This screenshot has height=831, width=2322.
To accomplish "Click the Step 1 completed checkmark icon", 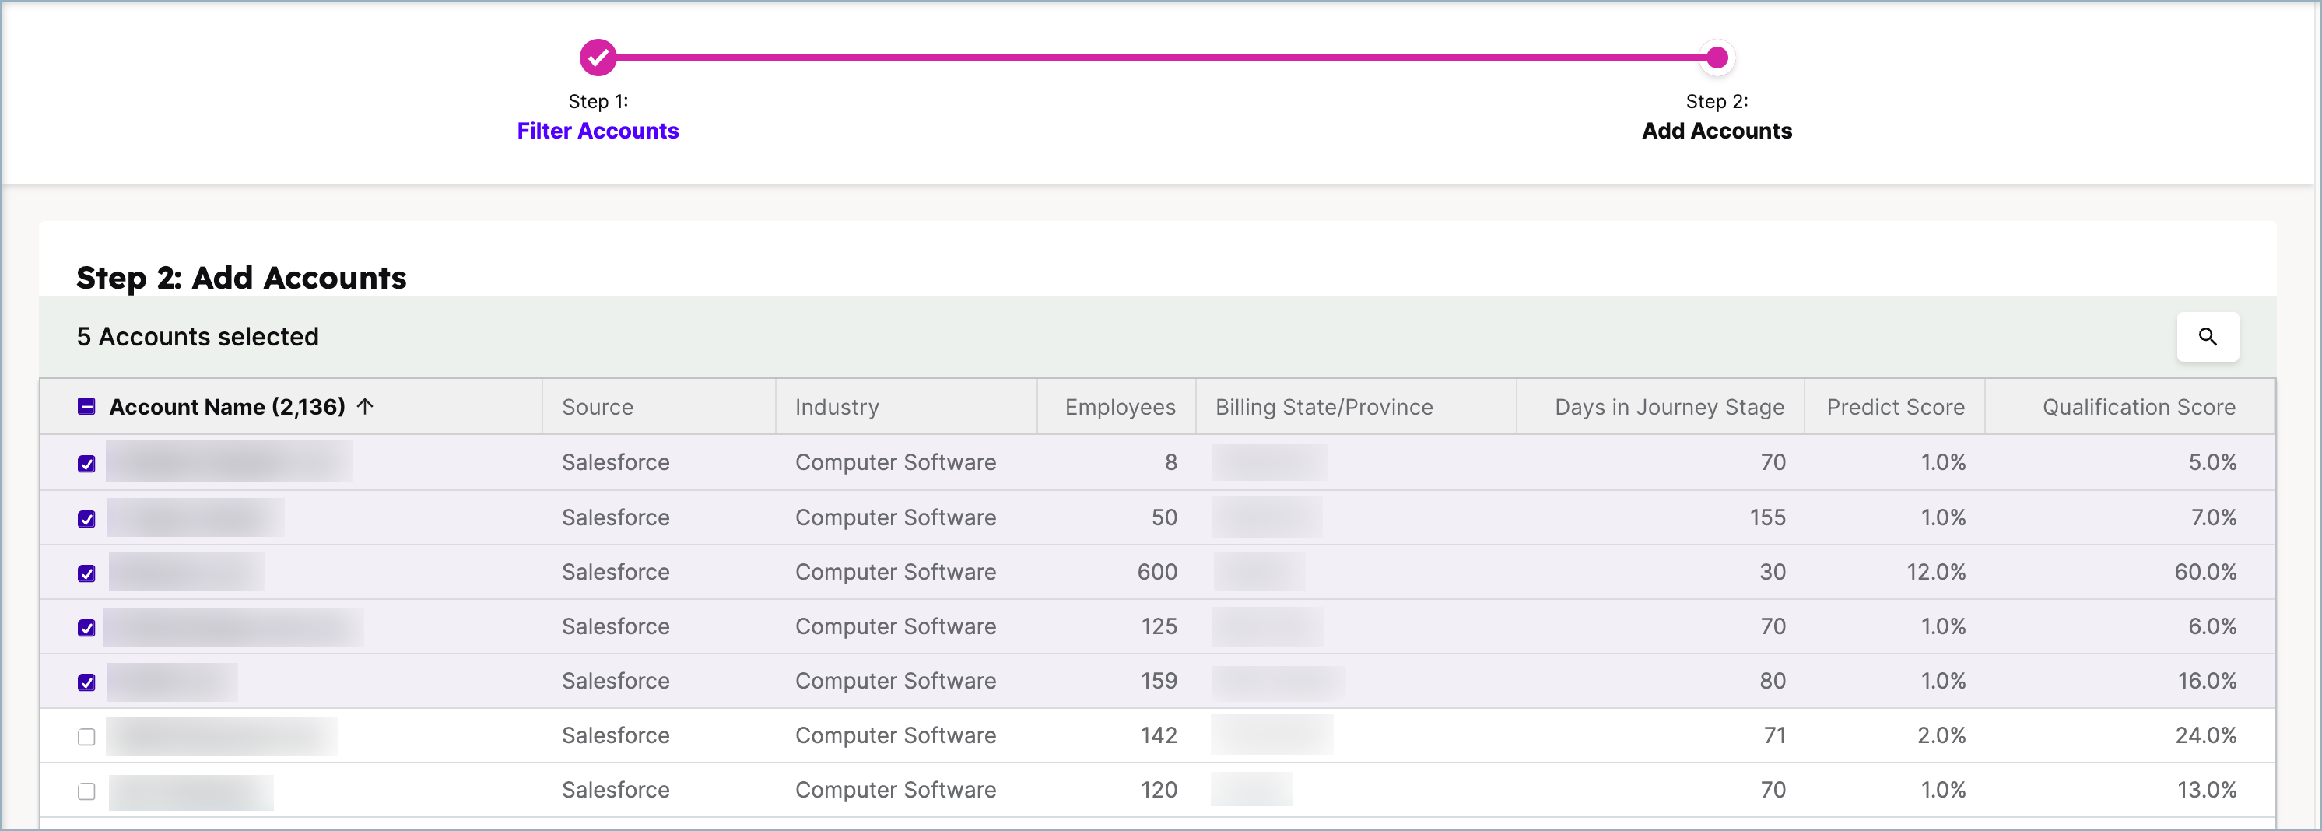I will 598,57.
